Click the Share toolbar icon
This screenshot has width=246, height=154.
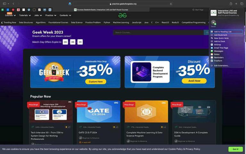point(231,4)
